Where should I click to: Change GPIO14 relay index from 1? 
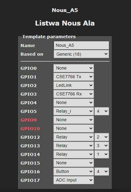pyautogui.click(x=102, y=154)
